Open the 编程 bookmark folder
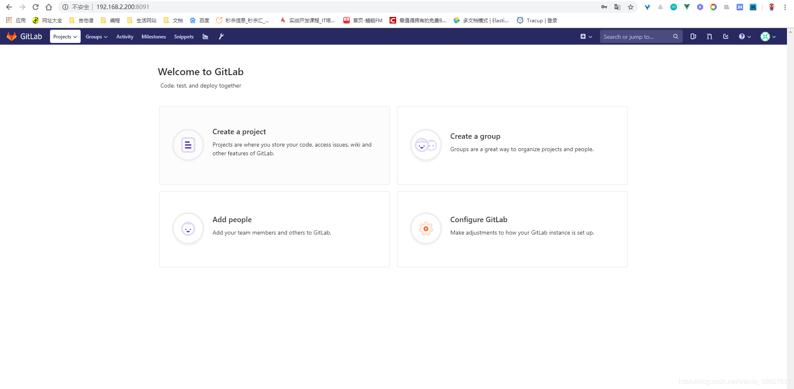Screen dimensions: 794x389 click(110, 20)
